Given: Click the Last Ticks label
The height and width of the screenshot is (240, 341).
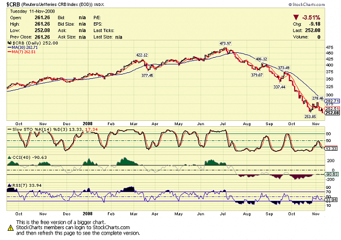Looking at the screenshot, I should point(104,30).
